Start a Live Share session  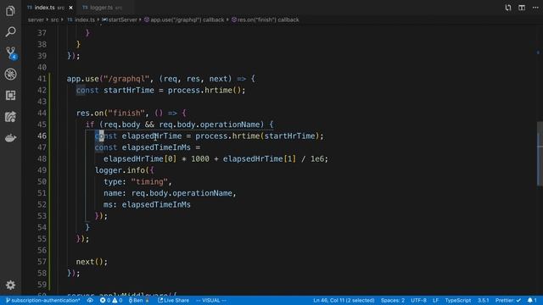click(173, 300)
